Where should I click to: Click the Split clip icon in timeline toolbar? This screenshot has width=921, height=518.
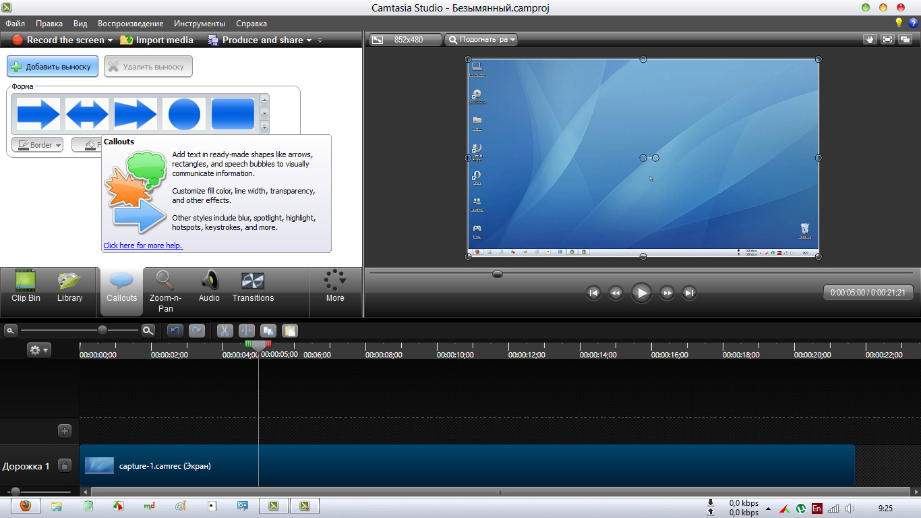pyautogui.click(x=246, y=330)
